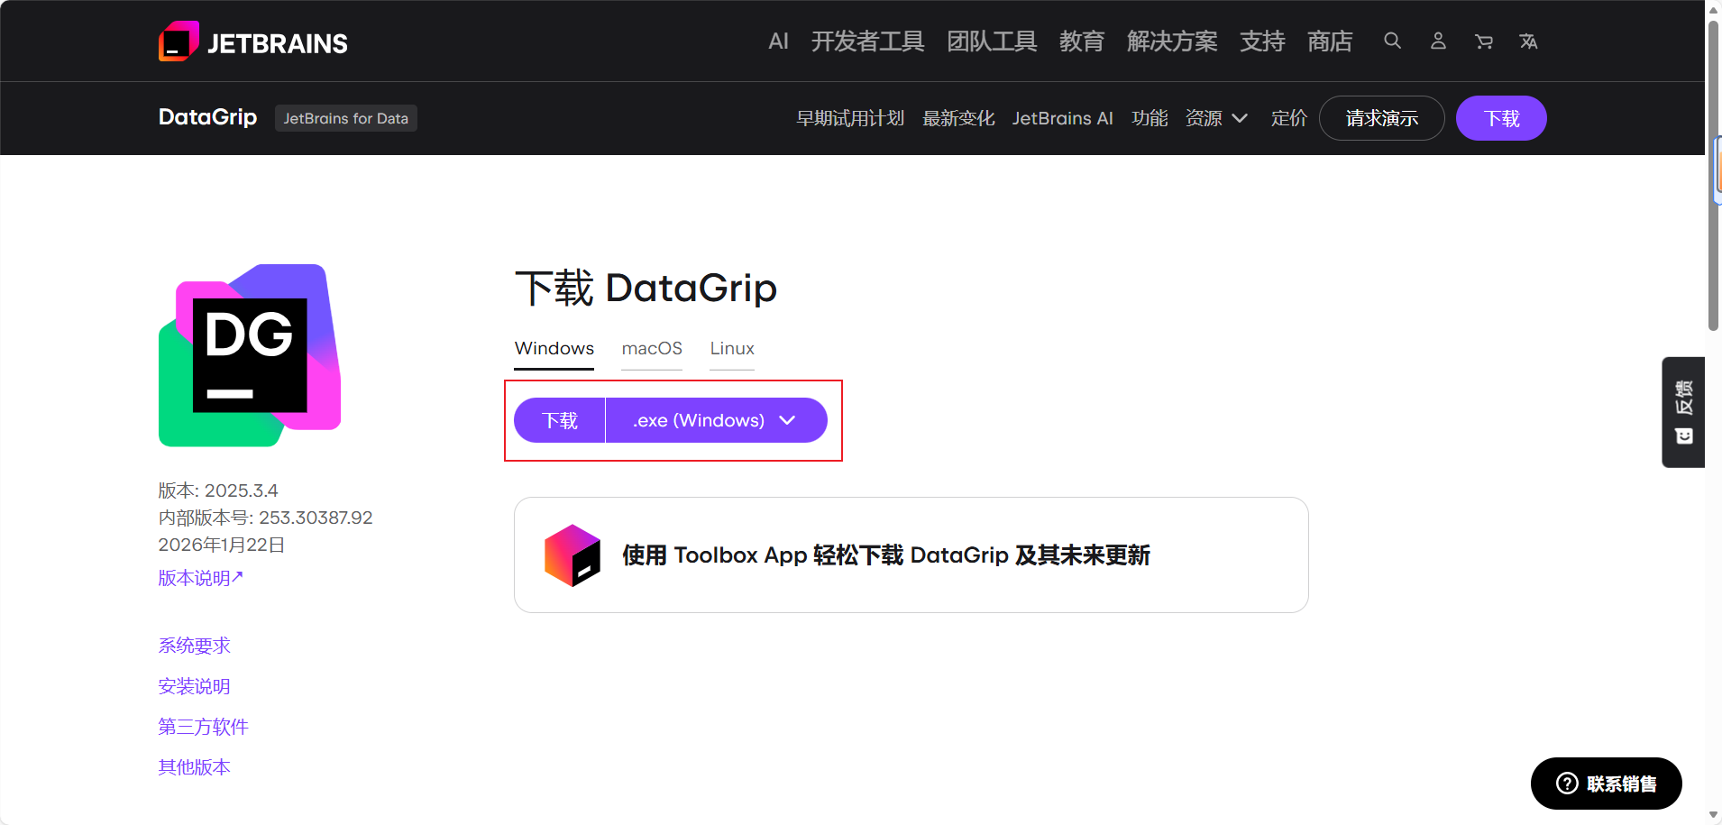Open the user account icon
Viewport: 1722px width, 825px height.
(1438, 41)
